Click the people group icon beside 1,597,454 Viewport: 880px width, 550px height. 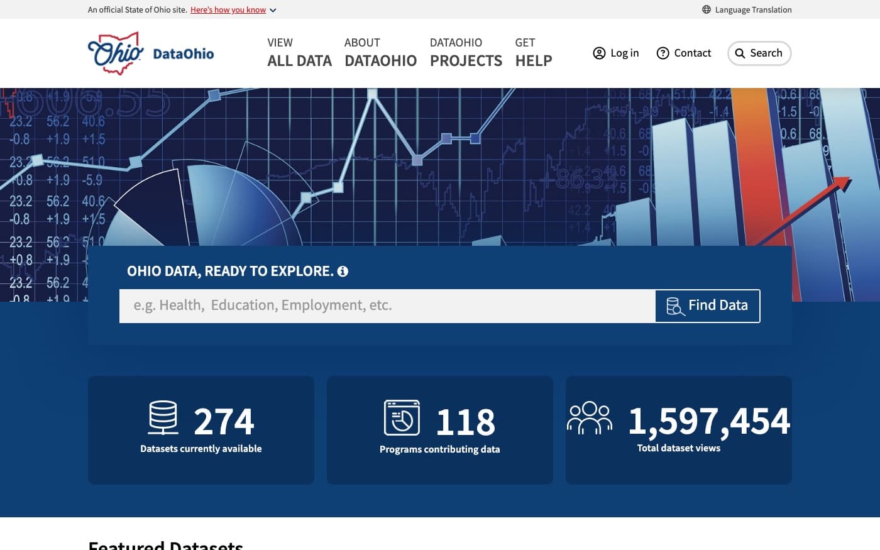(x=590, y=418)
